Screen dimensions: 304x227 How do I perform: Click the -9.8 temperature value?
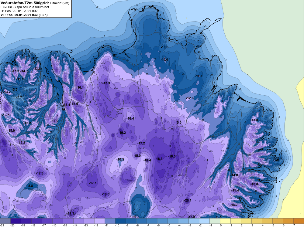[199, 46]
